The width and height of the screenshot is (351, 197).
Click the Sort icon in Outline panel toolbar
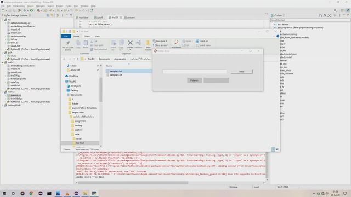point(320,15)
